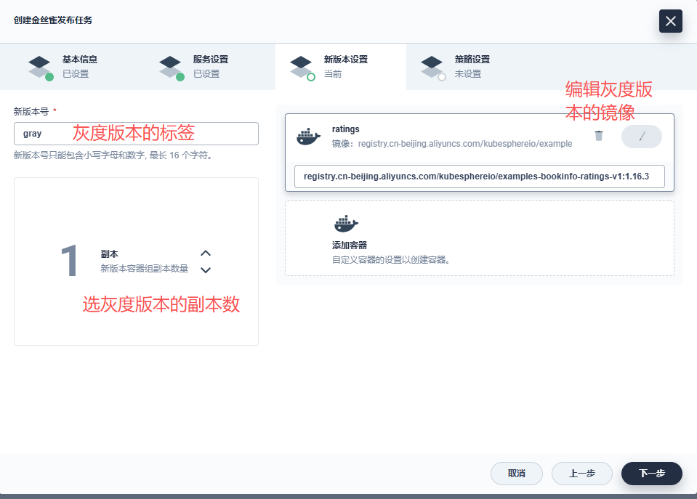Image resolution: width=697 pixels, height=499 pixels.
Task: Click the ratings Docker whale icon
Action: click(309, 137)
